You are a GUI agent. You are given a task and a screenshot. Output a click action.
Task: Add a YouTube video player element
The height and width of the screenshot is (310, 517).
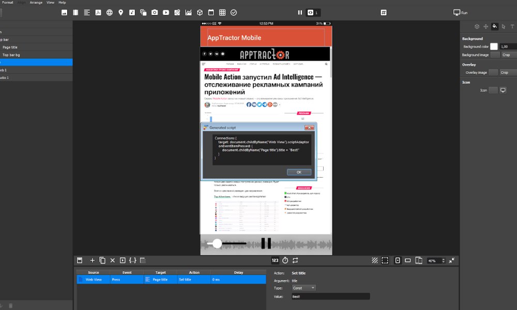pos(166,12)
